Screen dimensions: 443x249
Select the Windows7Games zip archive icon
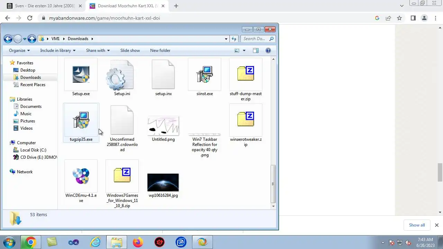point(122,175)
